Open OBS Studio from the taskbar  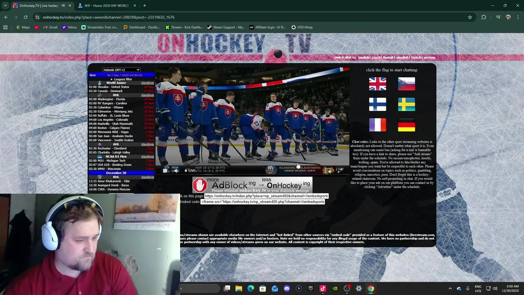347,288
